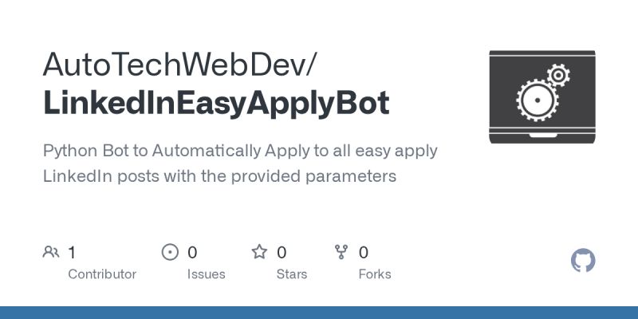
Task: Select the Contributor label
Action: (x=102, y=274)
